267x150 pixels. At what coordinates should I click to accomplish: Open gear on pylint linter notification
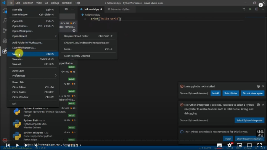coord(258,86)
